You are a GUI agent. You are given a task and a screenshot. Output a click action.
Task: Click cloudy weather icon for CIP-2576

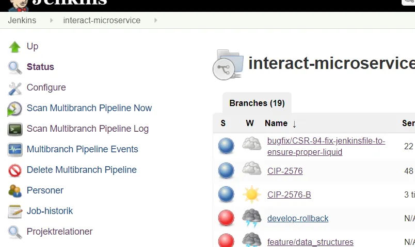tap(252, 168)
